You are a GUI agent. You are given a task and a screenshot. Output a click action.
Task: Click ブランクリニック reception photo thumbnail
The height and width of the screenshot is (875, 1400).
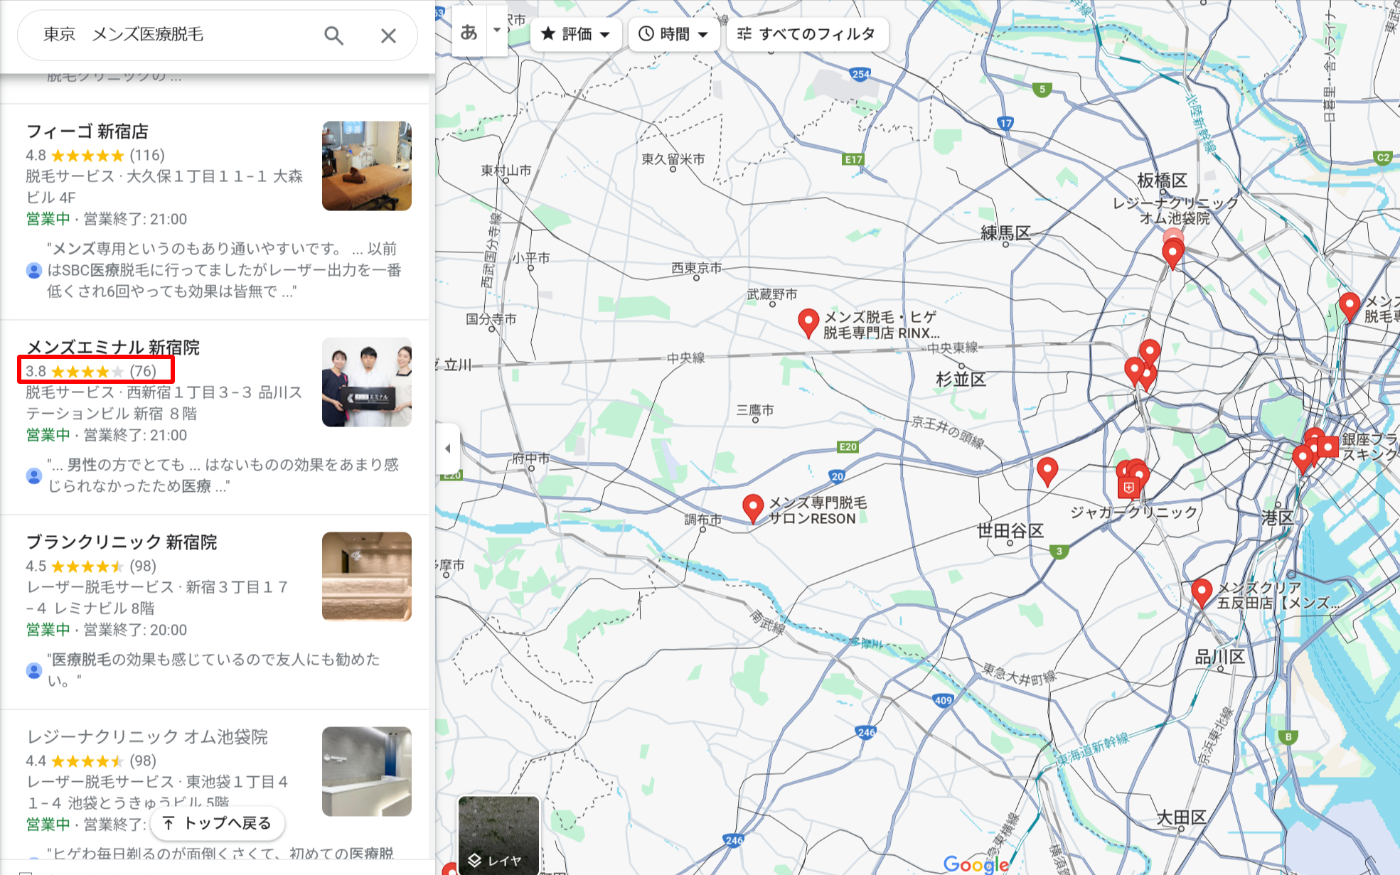[x=367, y=576]
